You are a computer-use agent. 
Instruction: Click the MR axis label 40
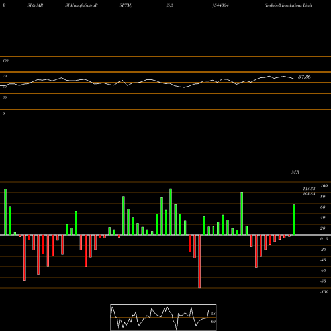coord(323,218)
